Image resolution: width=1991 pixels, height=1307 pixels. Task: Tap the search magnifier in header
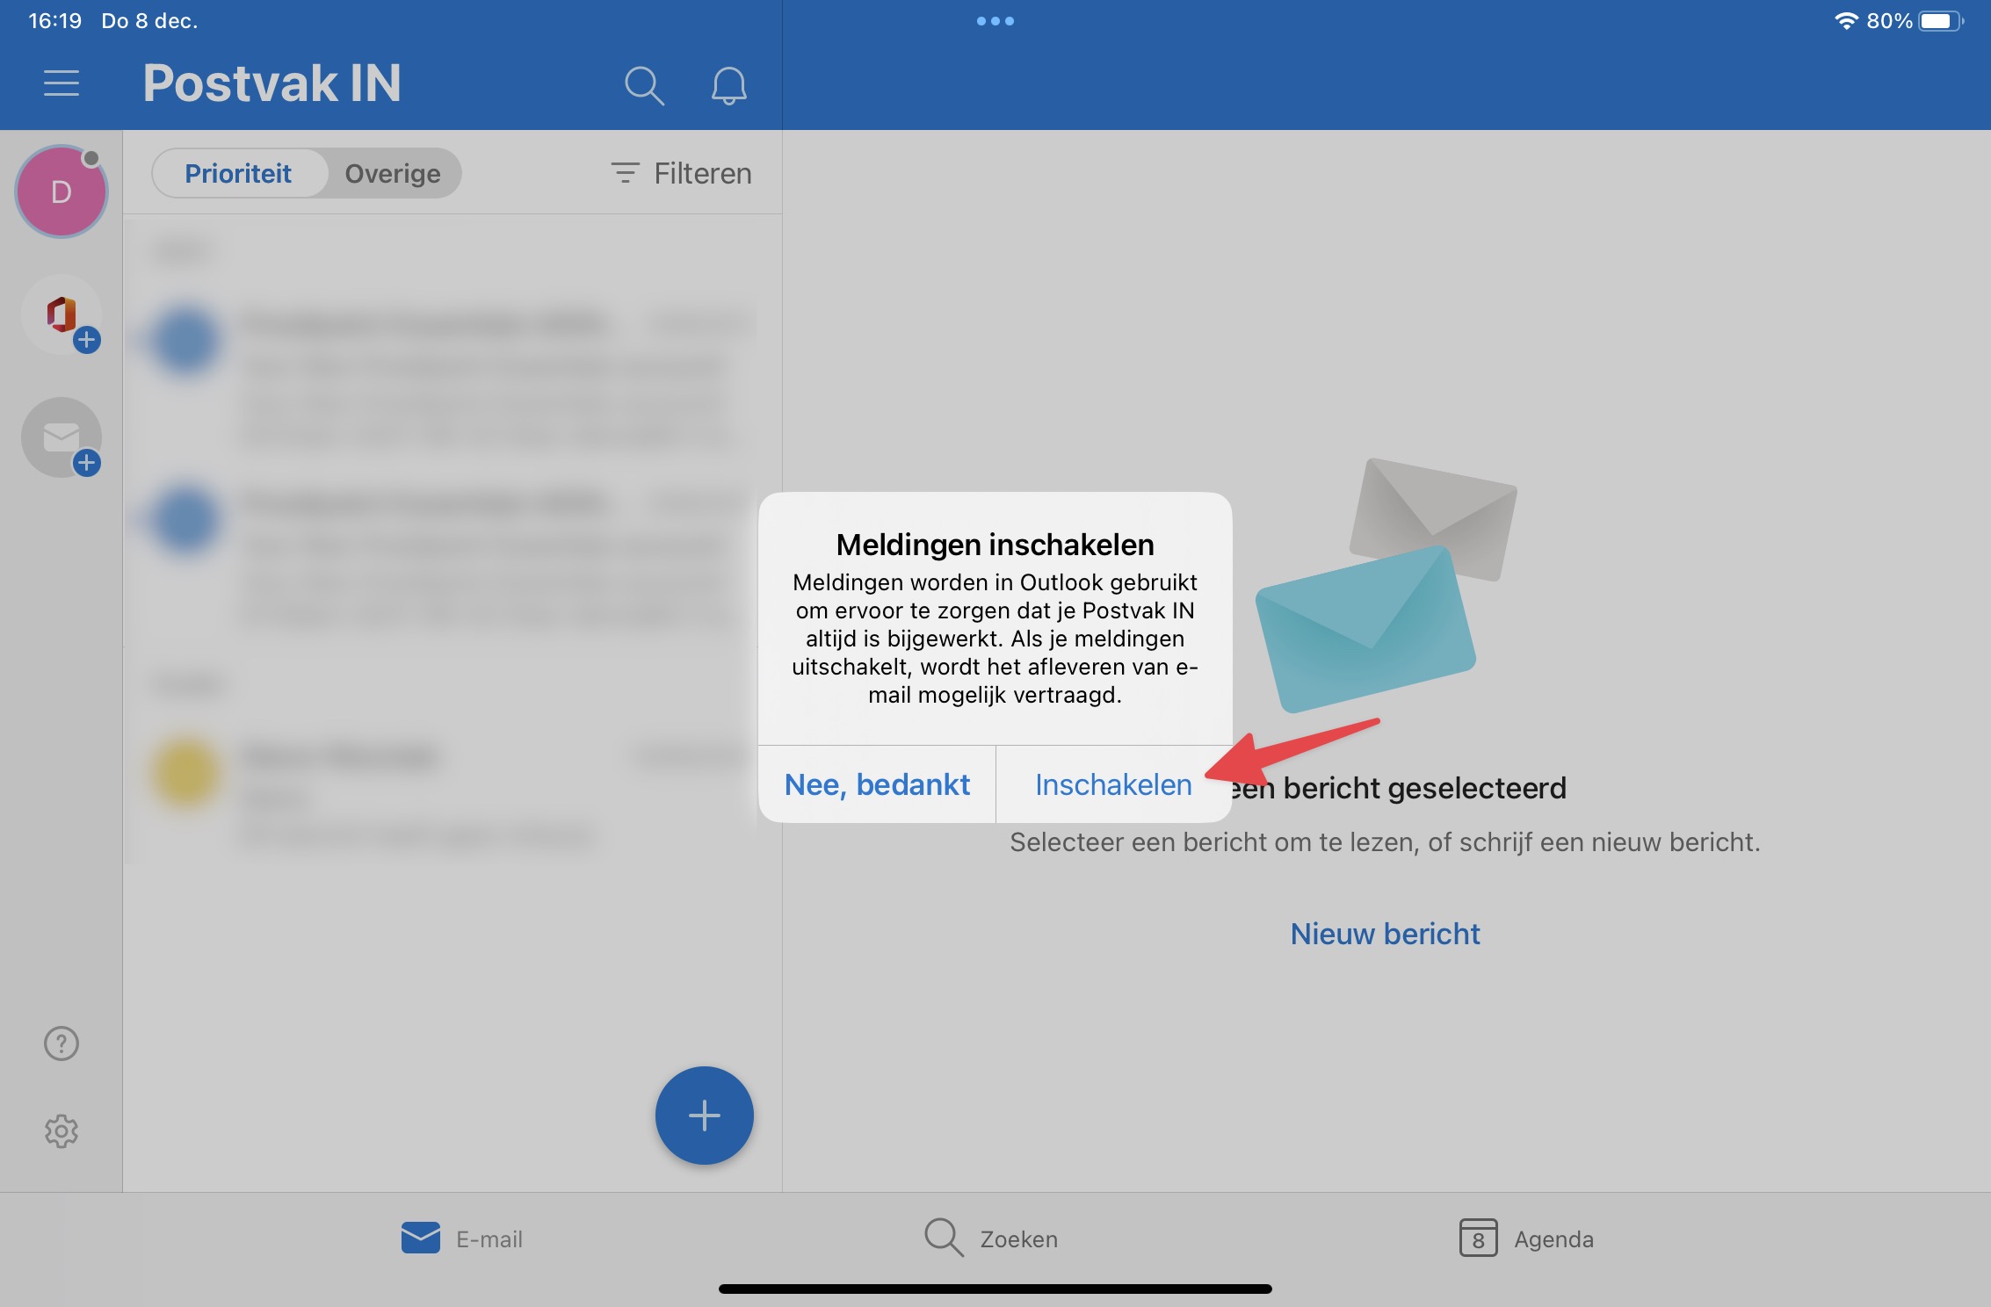click(x=644, y=85)
